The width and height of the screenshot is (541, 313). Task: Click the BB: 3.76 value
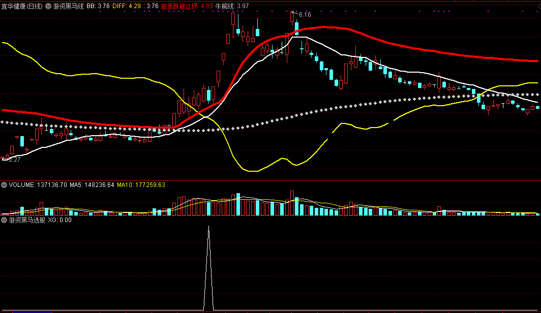[x=98, y=6]
